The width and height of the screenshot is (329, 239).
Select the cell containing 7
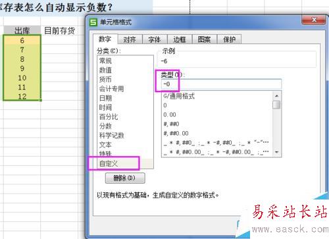[22, 50]
